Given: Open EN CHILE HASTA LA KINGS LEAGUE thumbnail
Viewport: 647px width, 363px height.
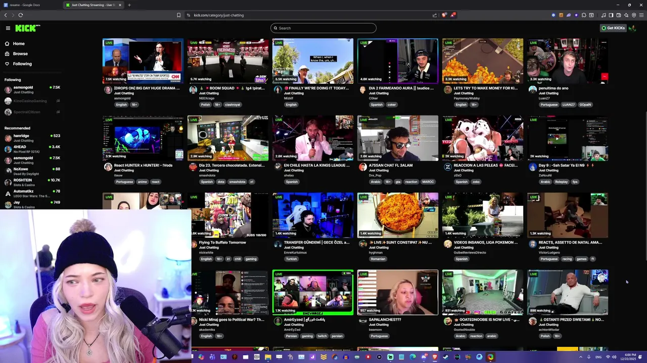Looking at the screenshot, I should pyautogui.click(x=313, y=138).
